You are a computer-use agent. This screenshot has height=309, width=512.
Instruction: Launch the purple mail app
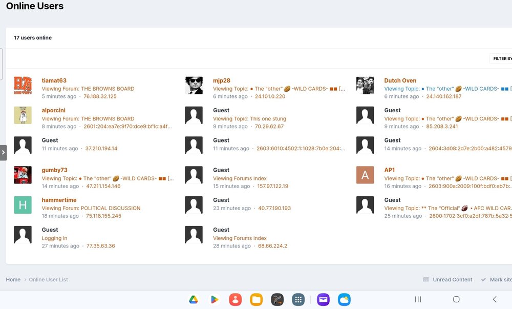click(323, 299)
